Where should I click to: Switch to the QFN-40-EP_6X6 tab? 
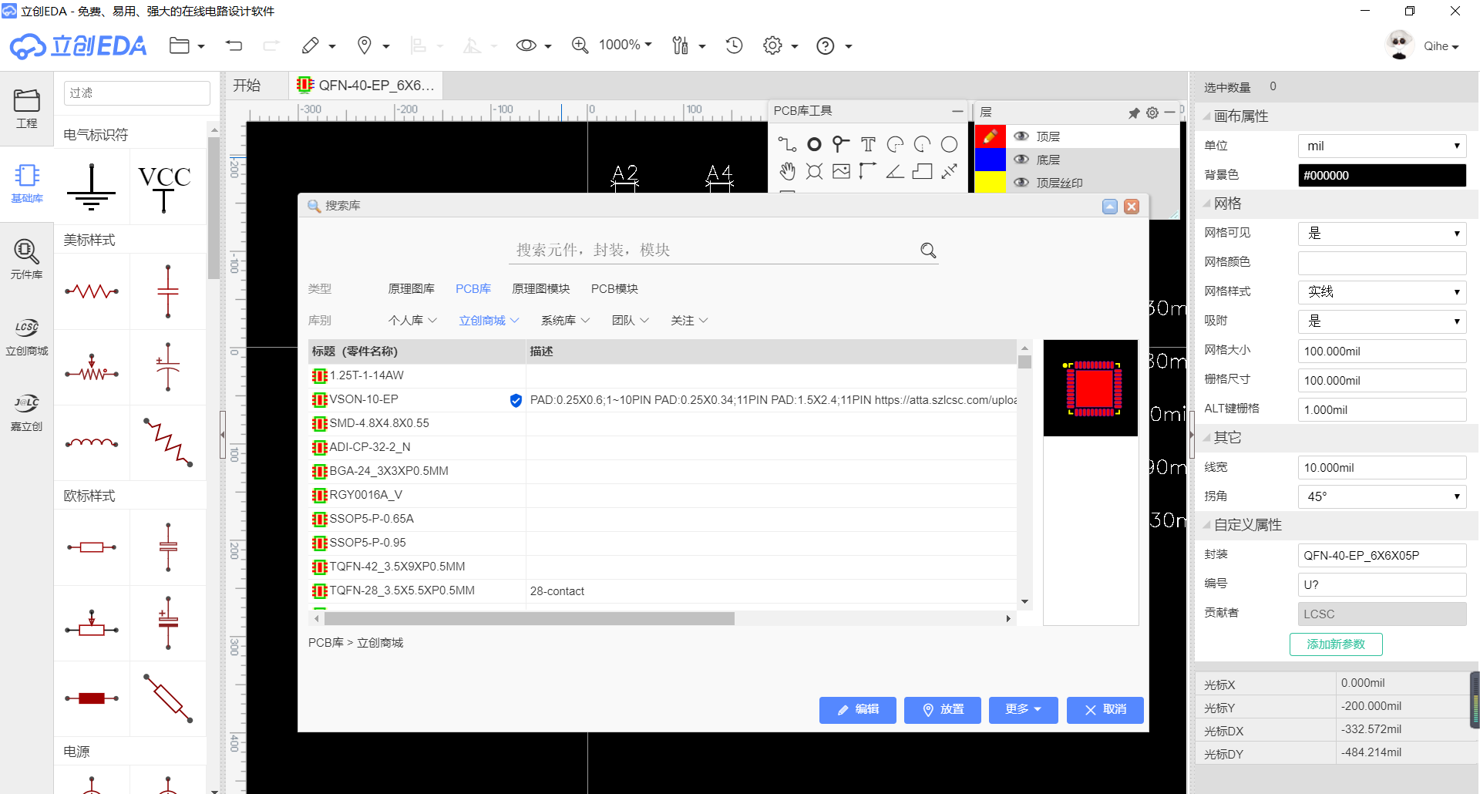(x=367, y=86)
